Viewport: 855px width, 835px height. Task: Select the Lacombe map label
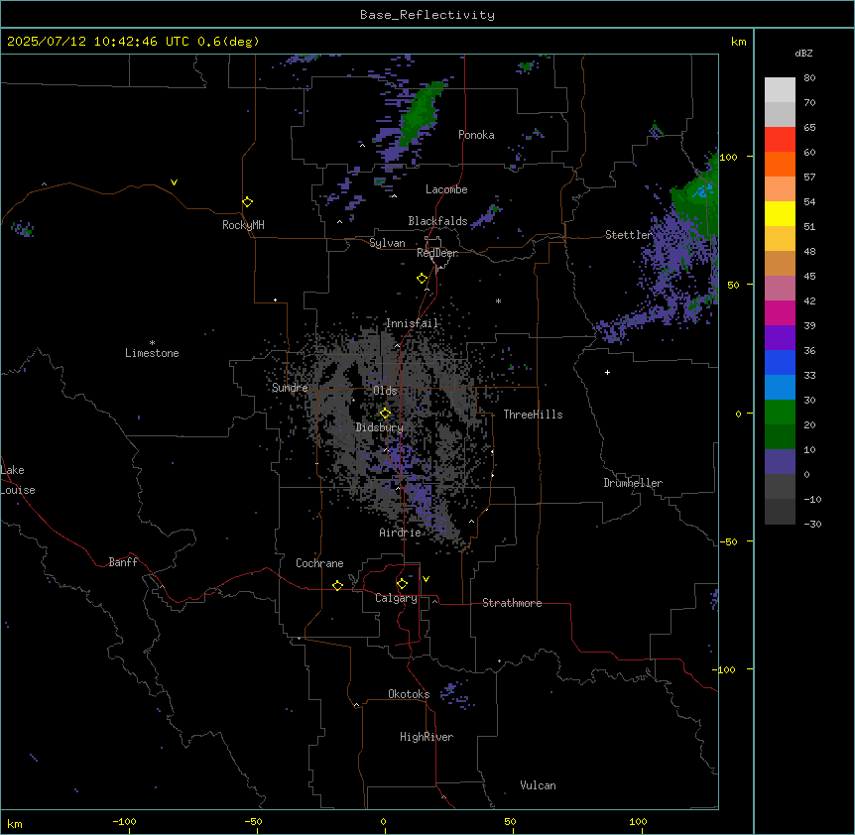pos(446,189)
